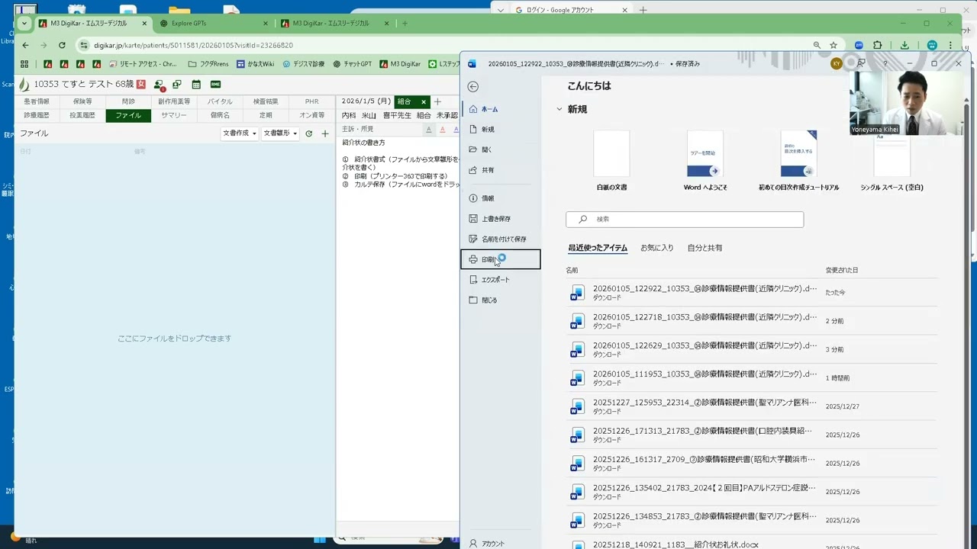
Task: Open 患者情報 tab in DigiKar
Action: (x=37, y=101)
